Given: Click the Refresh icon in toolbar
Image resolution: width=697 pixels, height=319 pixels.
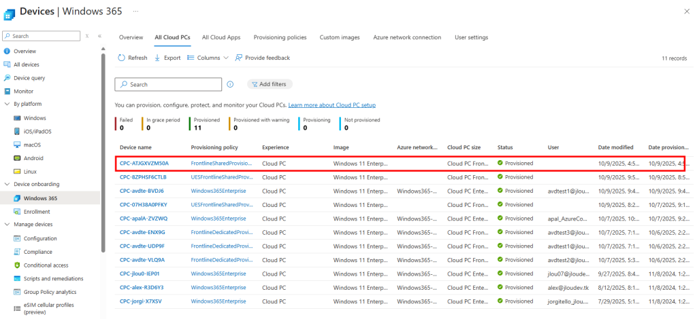Looking at the screenshot, I should click(x=122, y=58).
